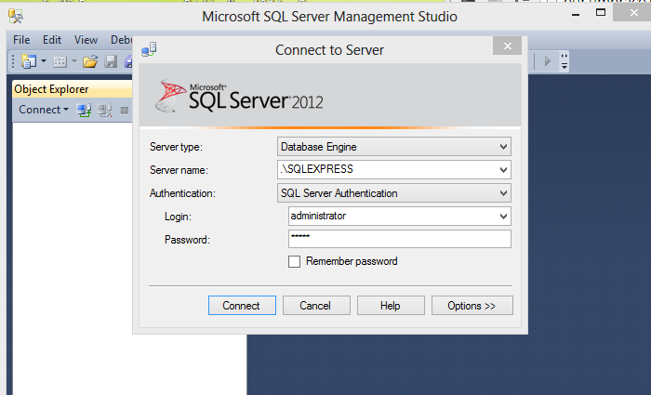This screenshot has height=395, width=651.
Task: Click the Remember password label text
Action: 352,261
